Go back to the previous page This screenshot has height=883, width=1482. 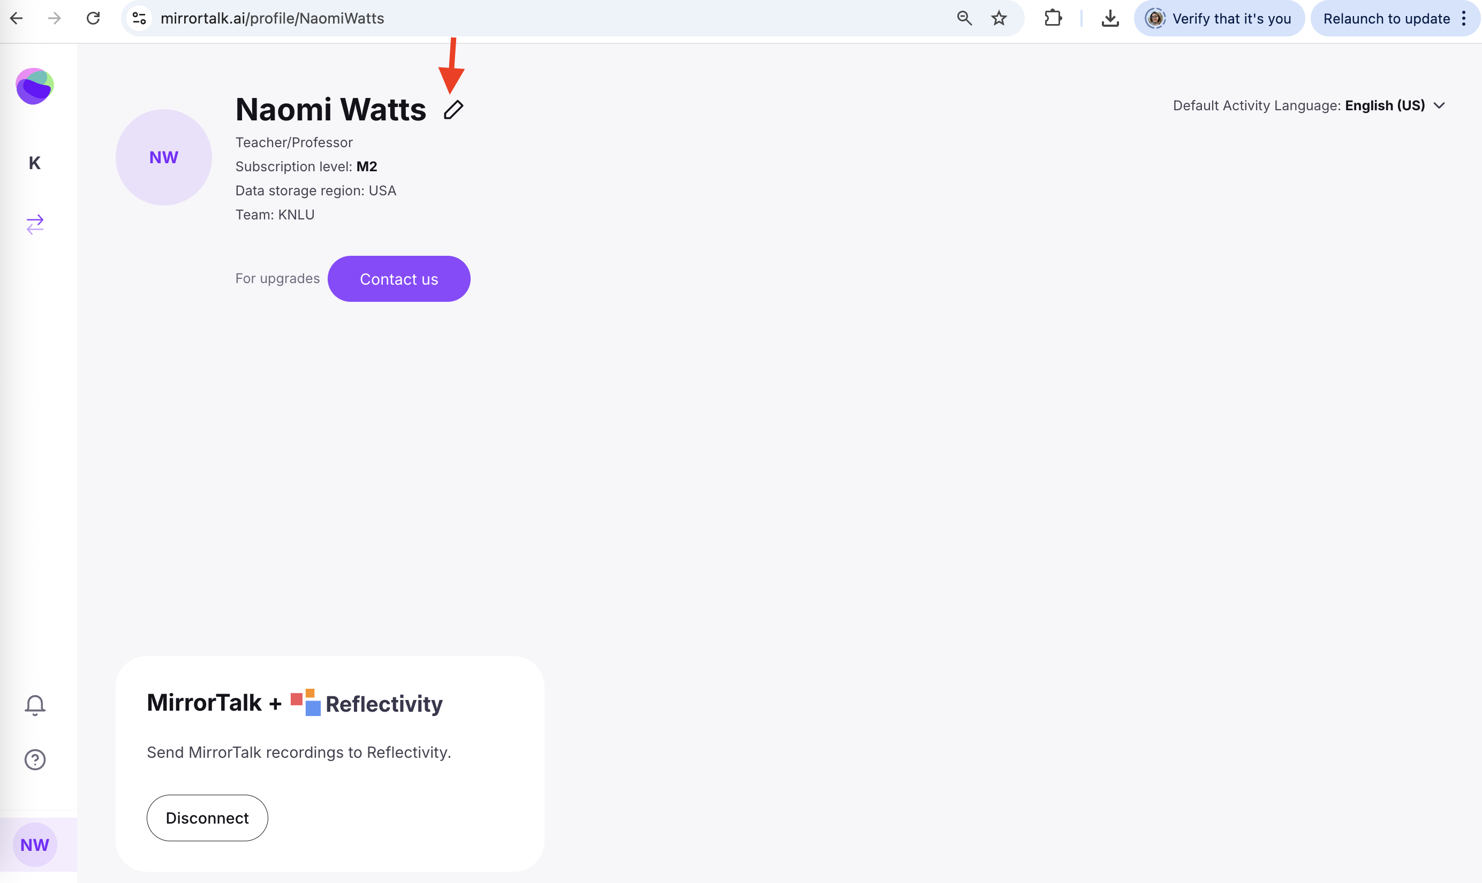[17, 18]
